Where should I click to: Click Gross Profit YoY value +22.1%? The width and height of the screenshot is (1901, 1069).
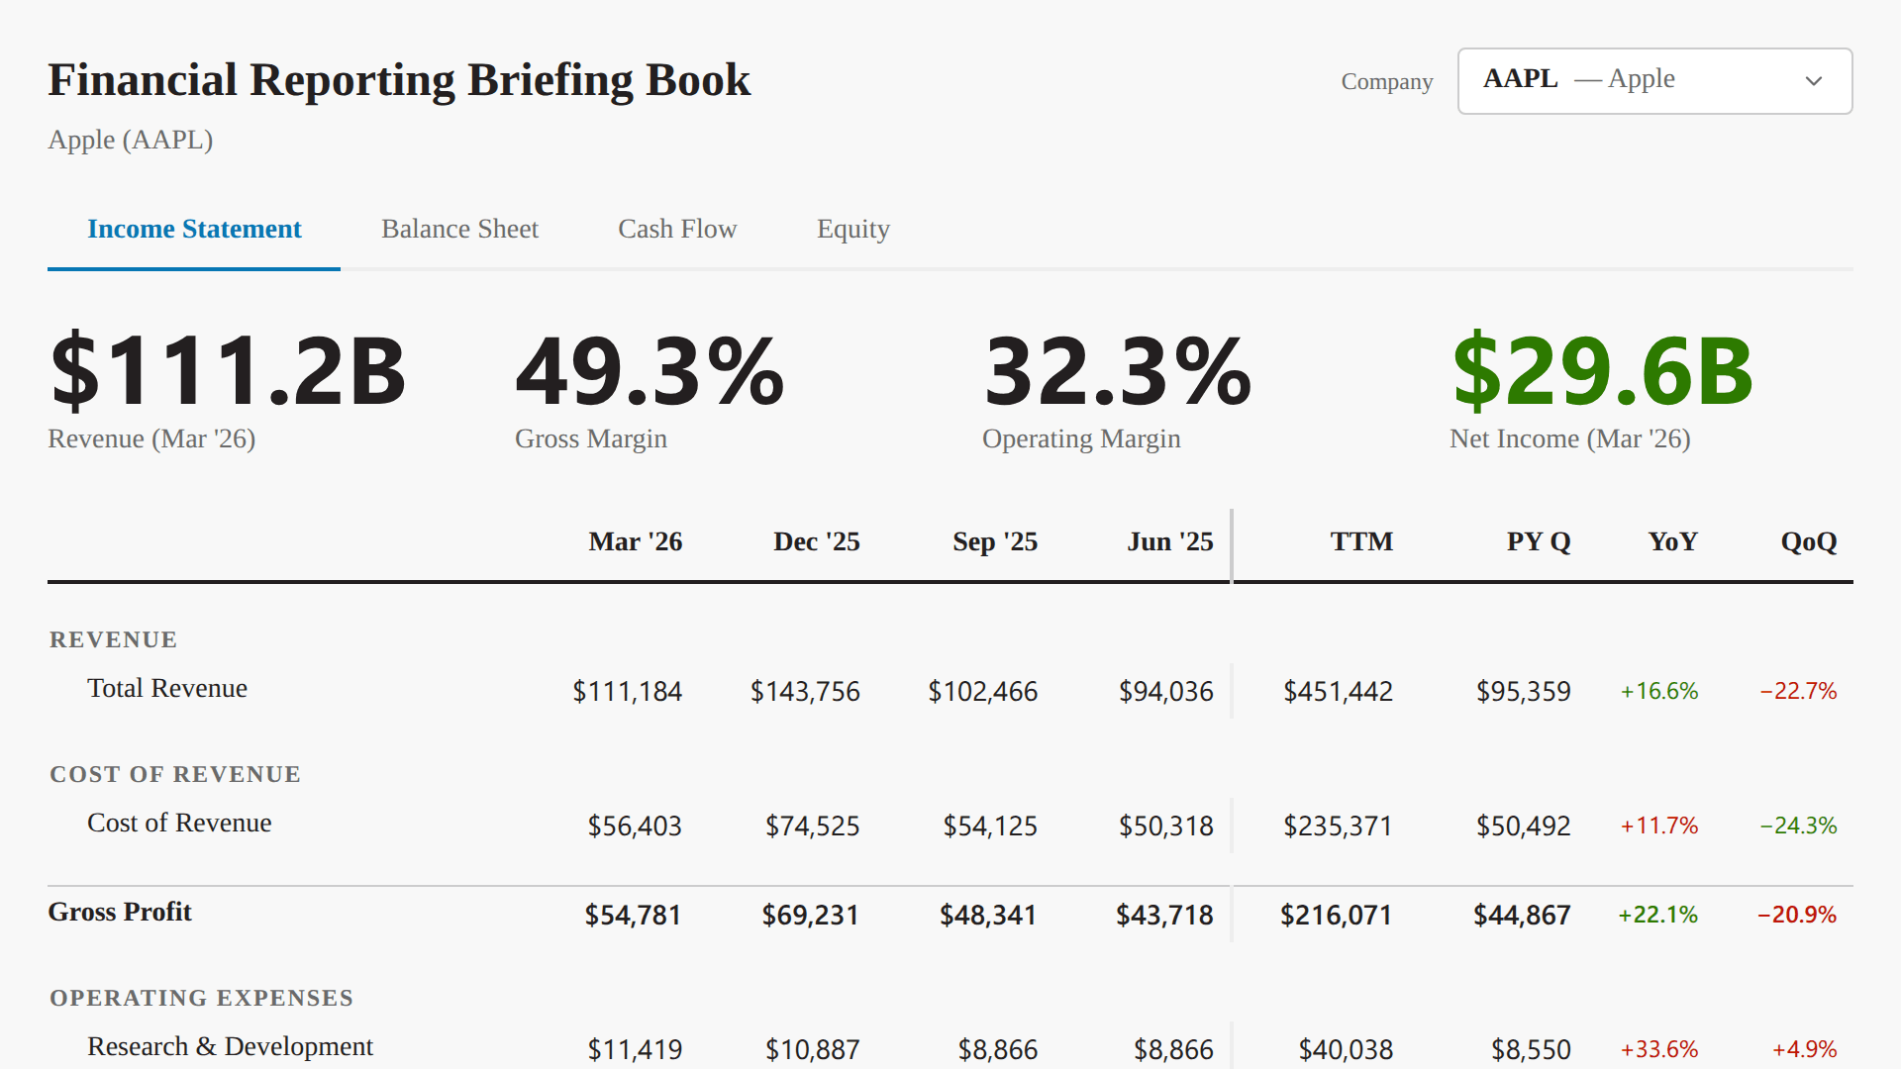coord(1657,915)
